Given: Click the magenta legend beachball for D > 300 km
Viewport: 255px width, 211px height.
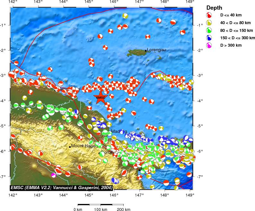Looking at the screenshot, I should pyautogui.click(x=209, y=45).
